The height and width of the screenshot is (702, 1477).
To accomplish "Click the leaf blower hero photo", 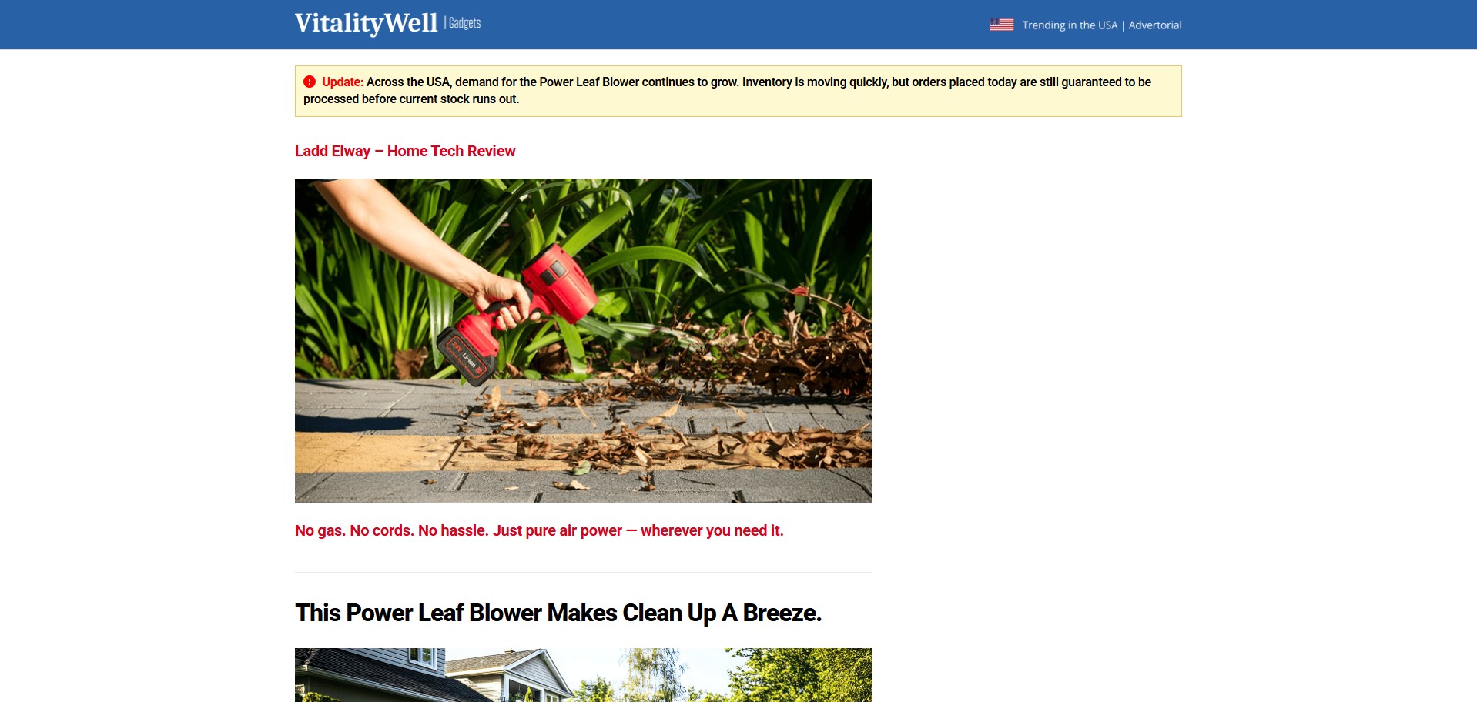I will tap(584, 340).
